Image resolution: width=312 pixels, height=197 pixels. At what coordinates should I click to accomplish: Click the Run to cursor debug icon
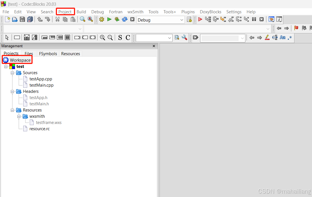click(x=208, y=19)
